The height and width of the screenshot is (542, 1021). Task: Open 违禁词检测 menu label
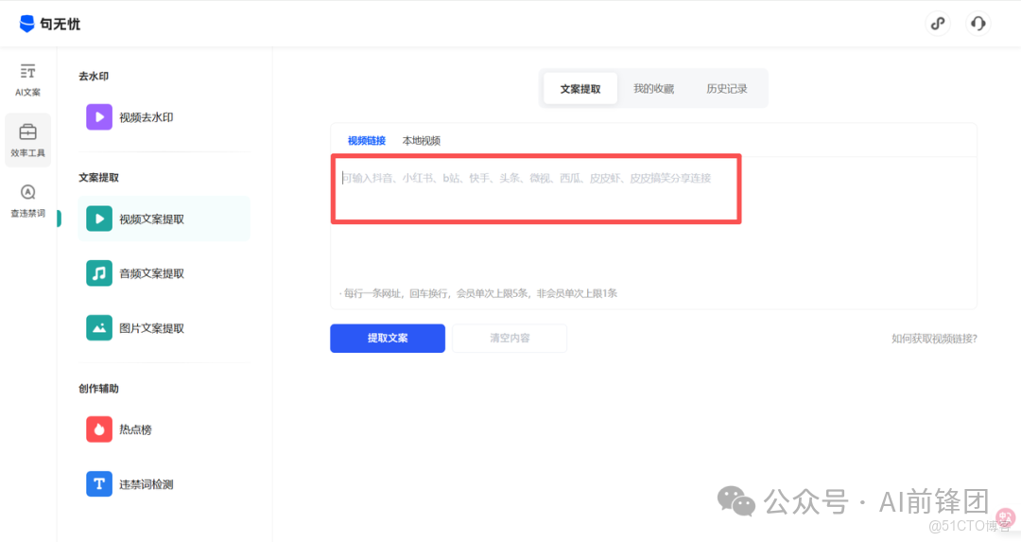(x=146, y=484)
